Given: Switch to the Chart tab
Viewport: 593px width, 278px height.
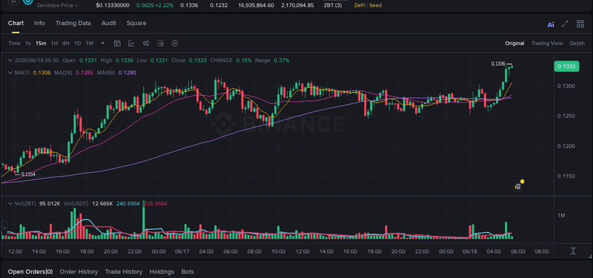Looking at the screenshot, I should [x=16, y=23].
